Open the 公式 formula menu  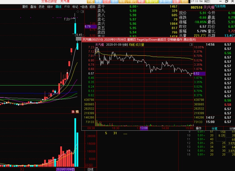(x=106, y=2)
